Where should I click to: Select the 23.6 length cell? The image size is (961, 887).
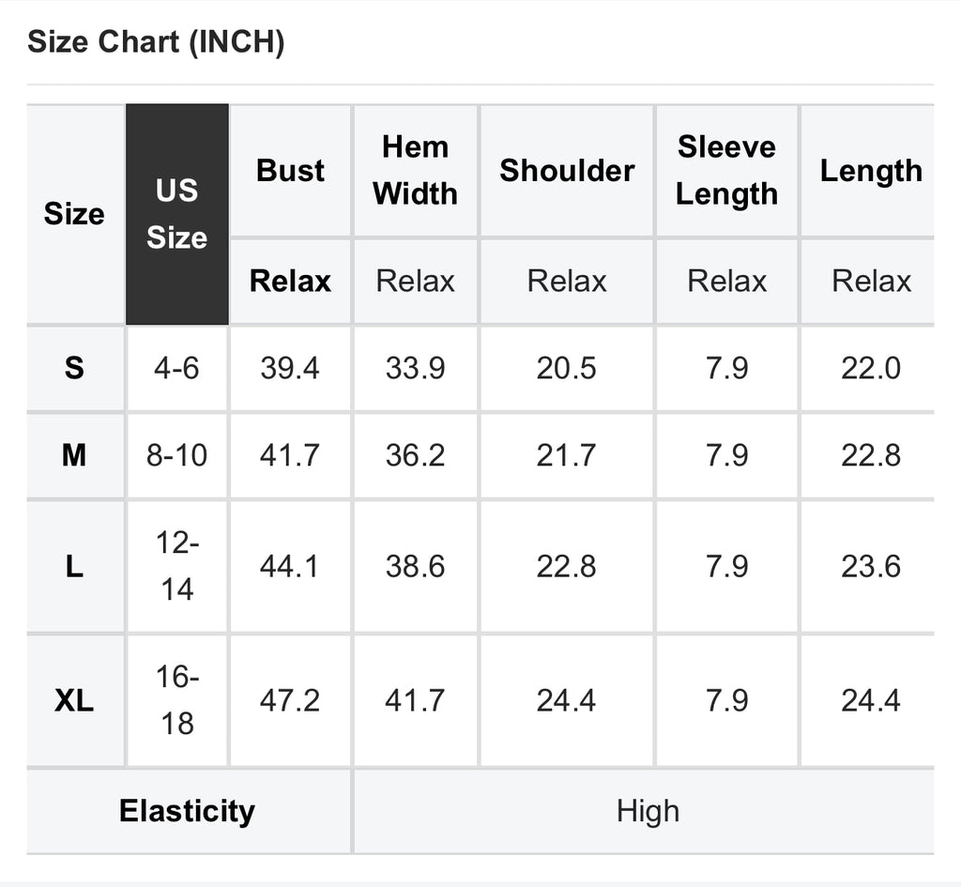point(871,566)
